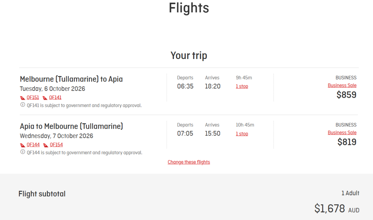Select the $819 return fare price
This screenshot has width=373, height=220.
347,142
